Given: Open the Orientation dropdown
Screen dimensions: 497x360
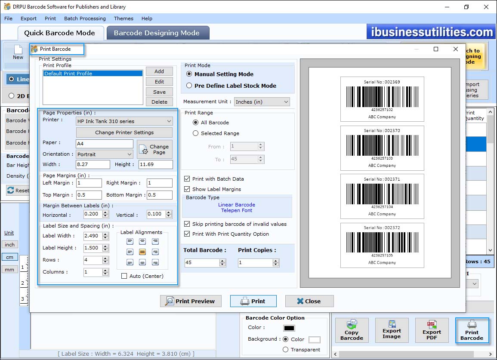Looking at the screenshot, I should point(105,154).
